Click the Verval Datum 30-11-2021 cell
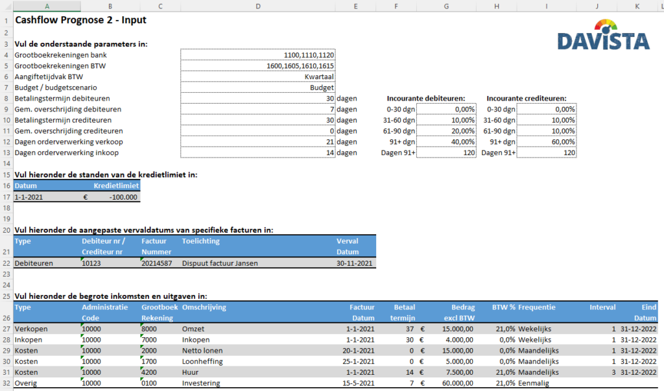Image resolution: width=664 pixels, height=391 pixels. coord(356,263)
